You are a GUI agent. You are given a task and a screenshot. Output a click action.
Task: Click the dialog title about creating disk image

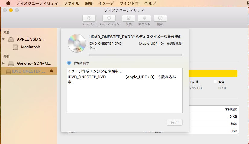coord(135,37)
